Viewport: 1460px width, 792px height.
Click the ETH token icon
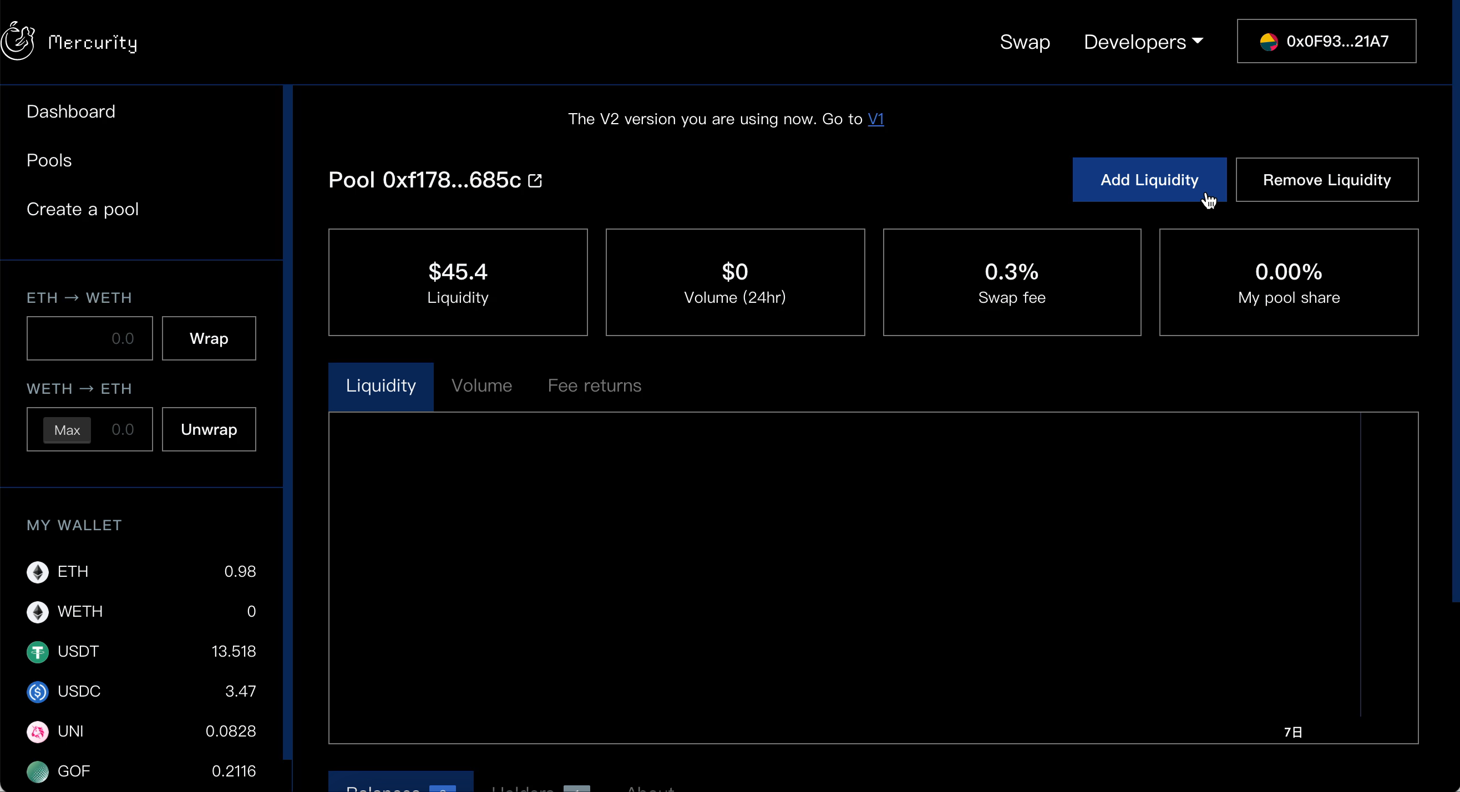point(37,572)
